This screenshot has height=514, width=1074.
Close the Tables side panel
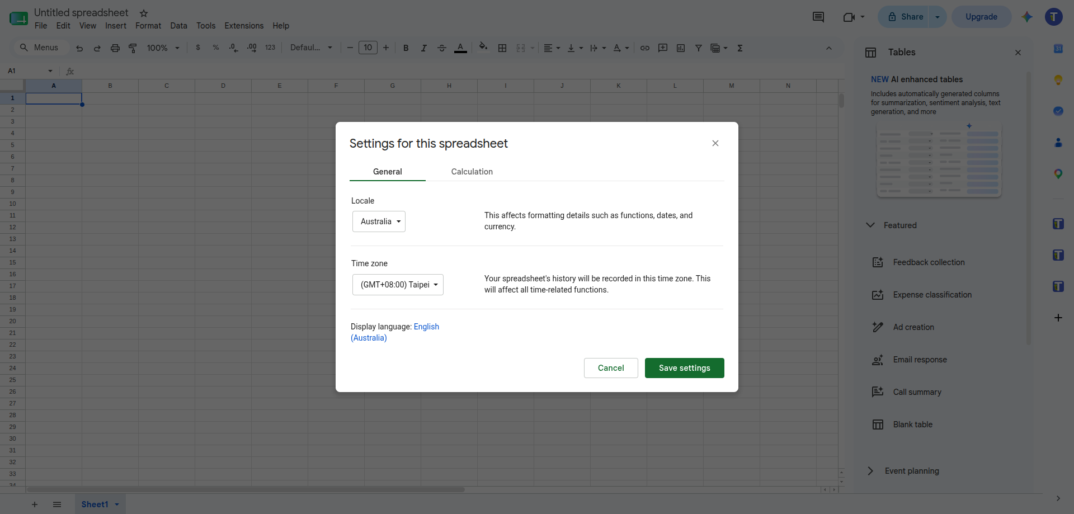[1018, 53]
